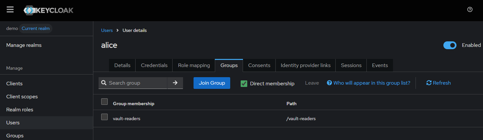The width and height of the screenshot is (483, 140).
Task: Open 'Who will appear in this group list?' help
Action: coord(368,83)
